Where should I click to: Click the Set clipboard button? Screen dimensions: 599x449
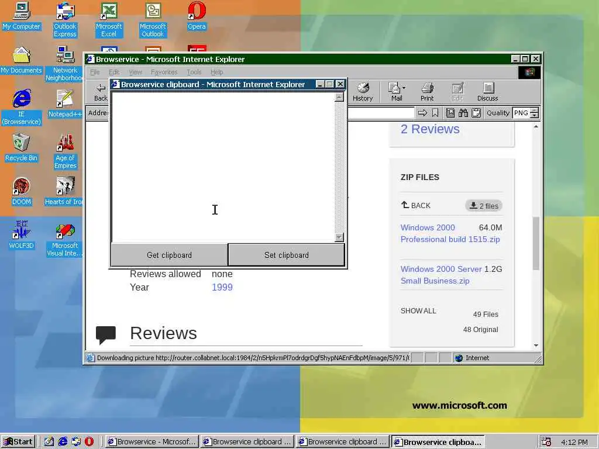coord(287,255)
